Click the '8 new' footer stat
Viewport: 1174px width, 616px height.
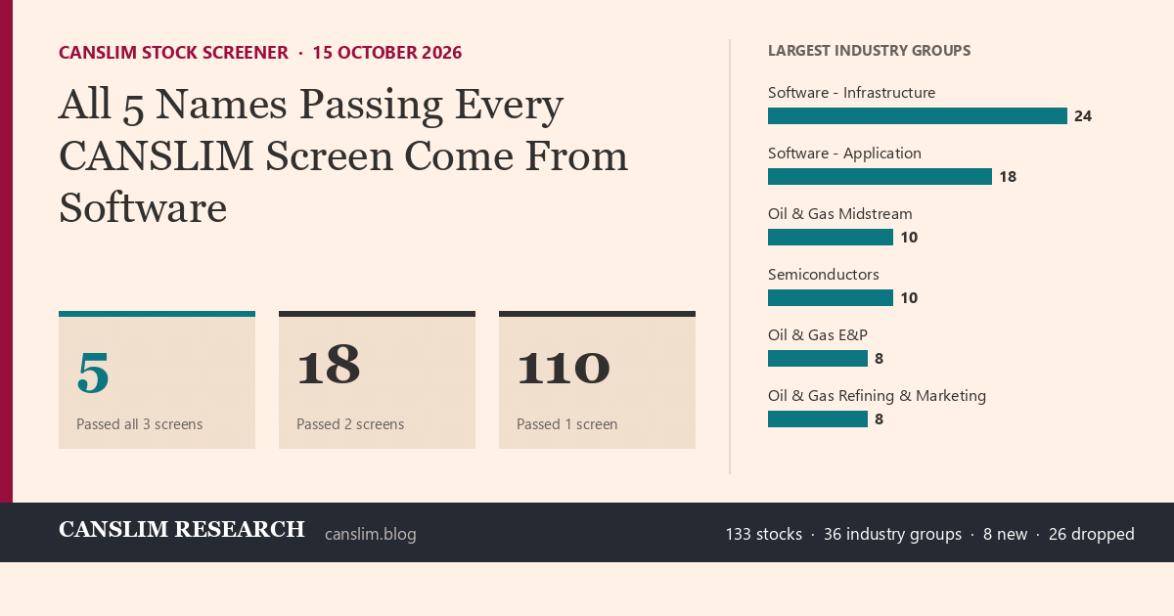coord(1006,534)
